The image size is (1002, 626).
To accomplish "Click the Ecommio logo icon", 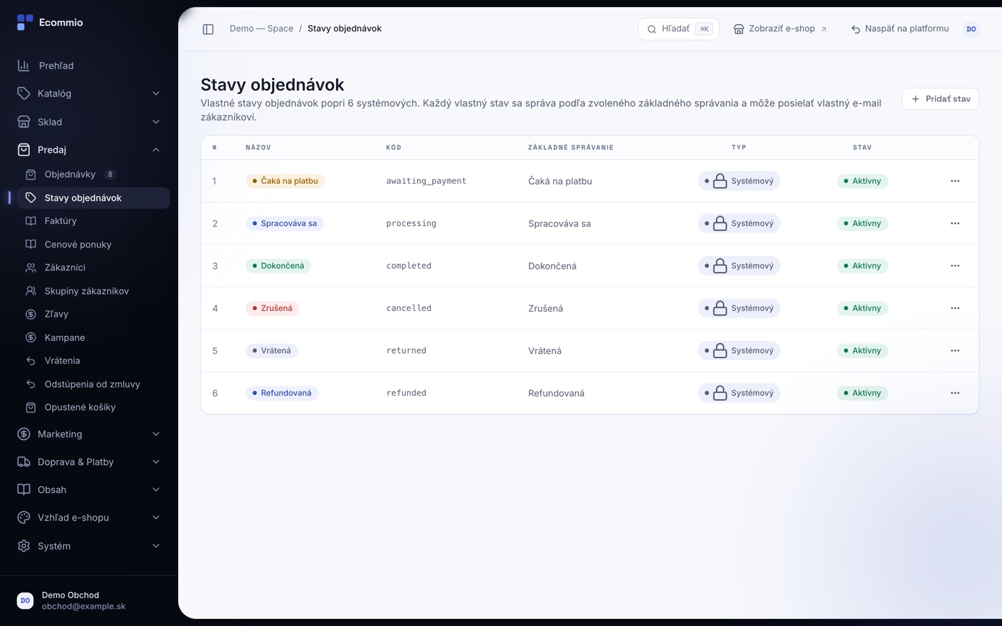I will pyautogui.click(x=25, y=23).
